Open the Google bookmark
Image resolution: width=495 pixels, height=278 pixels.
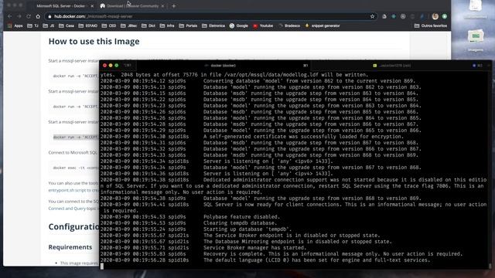[239, 25]
